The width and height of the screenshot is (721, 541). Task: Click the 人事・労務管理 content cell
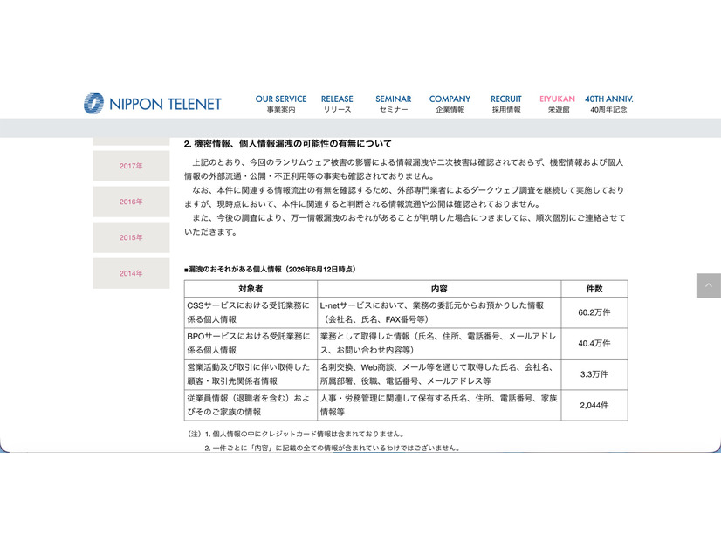coord(439,406)
